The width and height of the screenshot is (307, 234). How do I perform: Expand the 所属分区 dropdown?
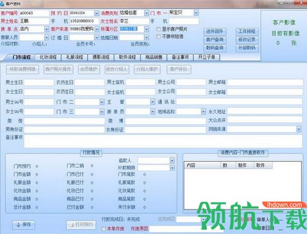click(147, 30)
